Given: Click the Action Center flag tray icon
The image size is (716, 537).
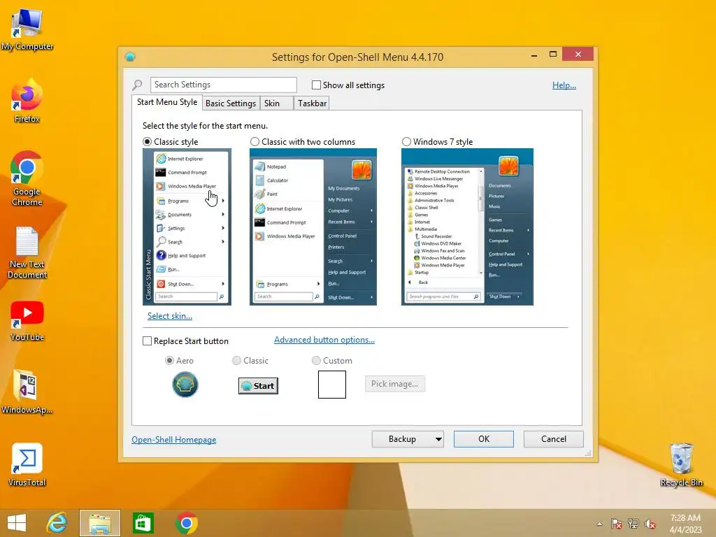Looking at the screenshot, I should [617, 524].
